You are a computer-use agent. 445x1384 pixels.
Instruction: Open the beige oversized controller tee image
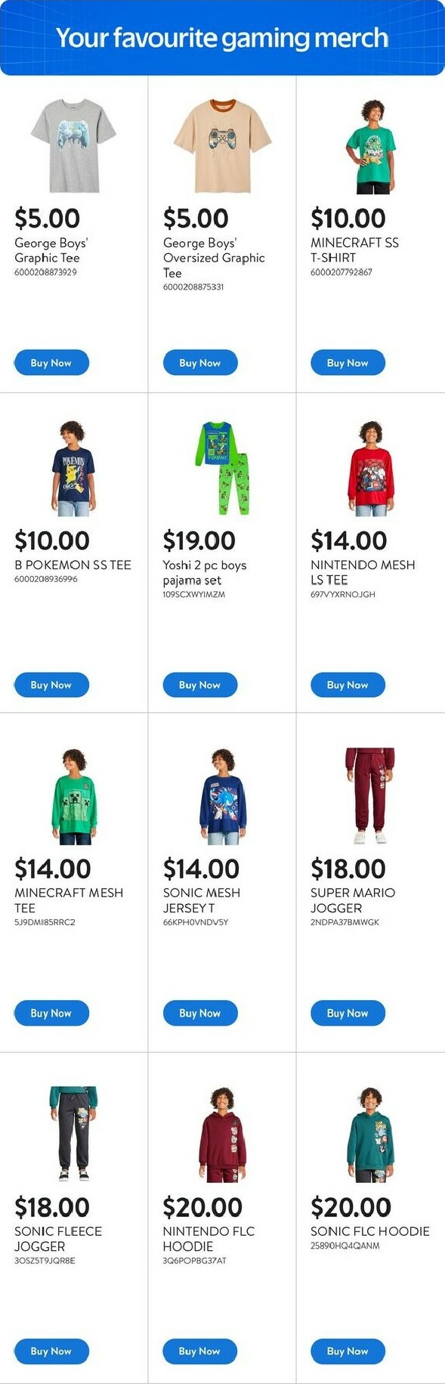tap(222, 146)
